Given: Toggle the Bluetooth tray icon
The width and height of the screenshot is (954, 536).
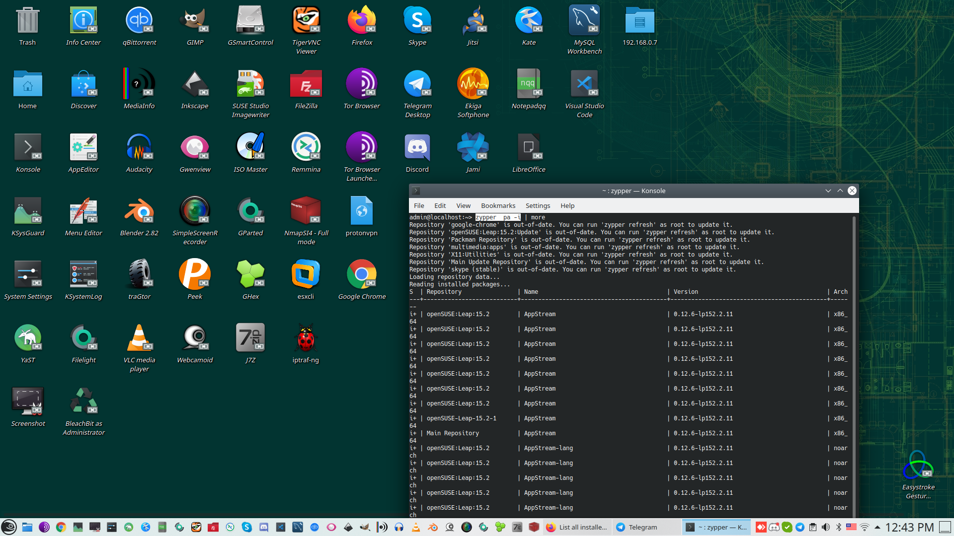Looking at the screenshot, I should [839, 527].
